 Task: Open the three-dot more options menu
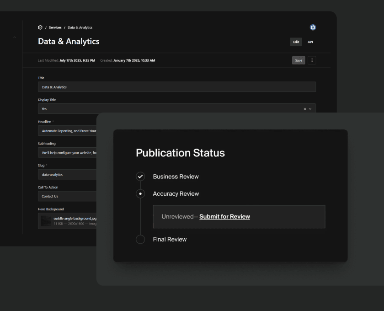pos(312,60)
